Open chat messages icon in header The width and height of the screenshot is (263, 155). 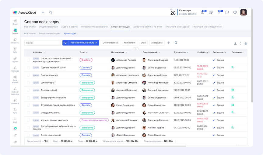[x=227, y=12]
